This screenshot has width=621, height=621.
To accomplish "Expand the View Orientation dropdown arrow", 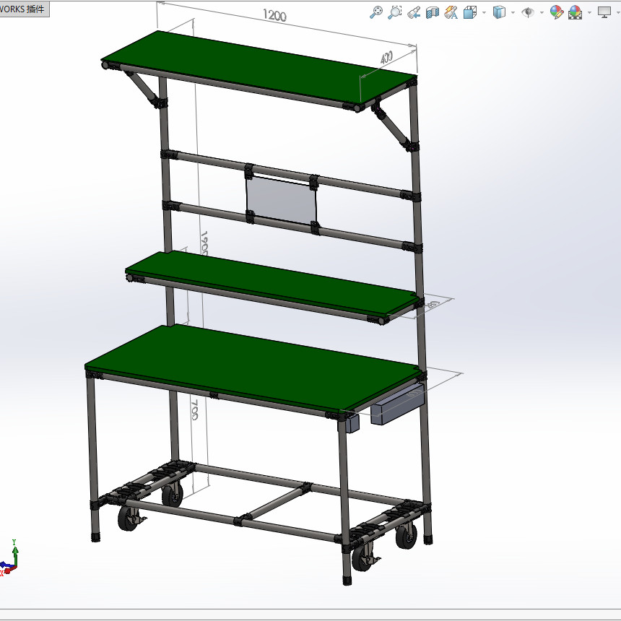I will [484, 13].
